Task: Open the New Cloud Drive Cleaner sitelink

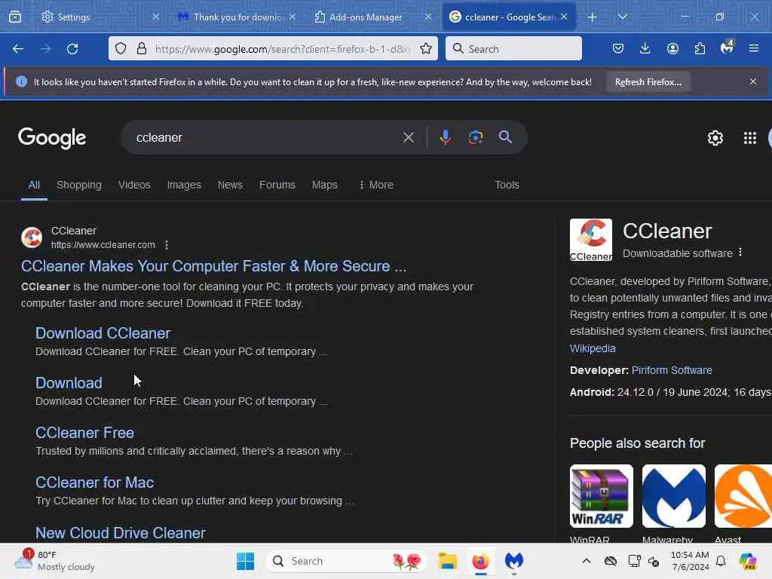Action: tap(121, 533)
